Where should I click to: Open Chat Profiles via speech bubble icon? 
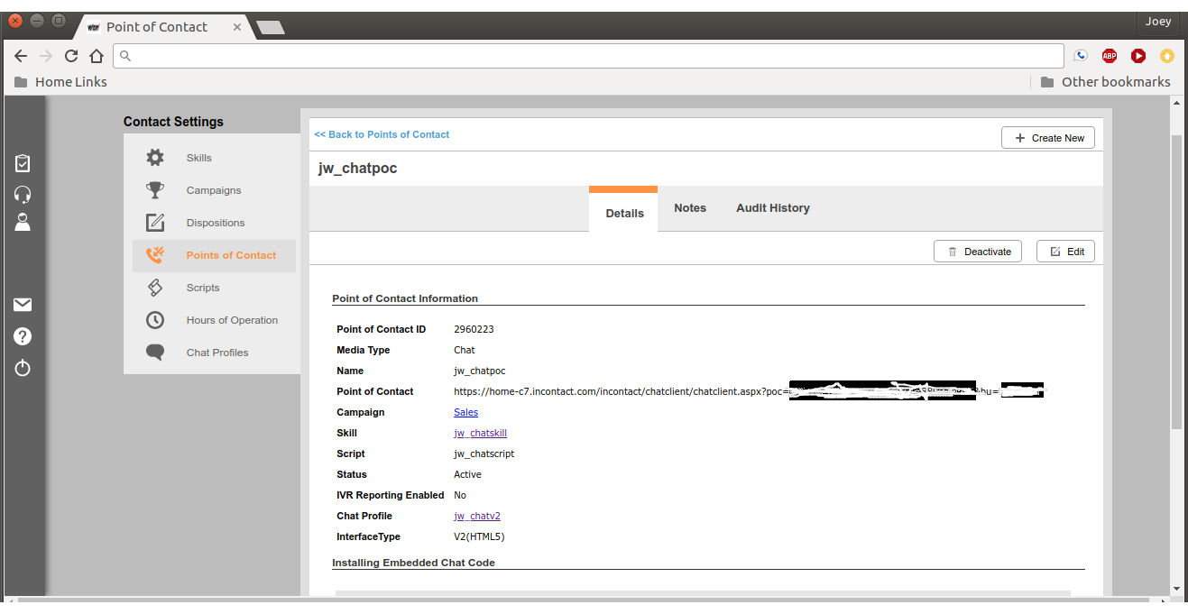tap(154, 352)
